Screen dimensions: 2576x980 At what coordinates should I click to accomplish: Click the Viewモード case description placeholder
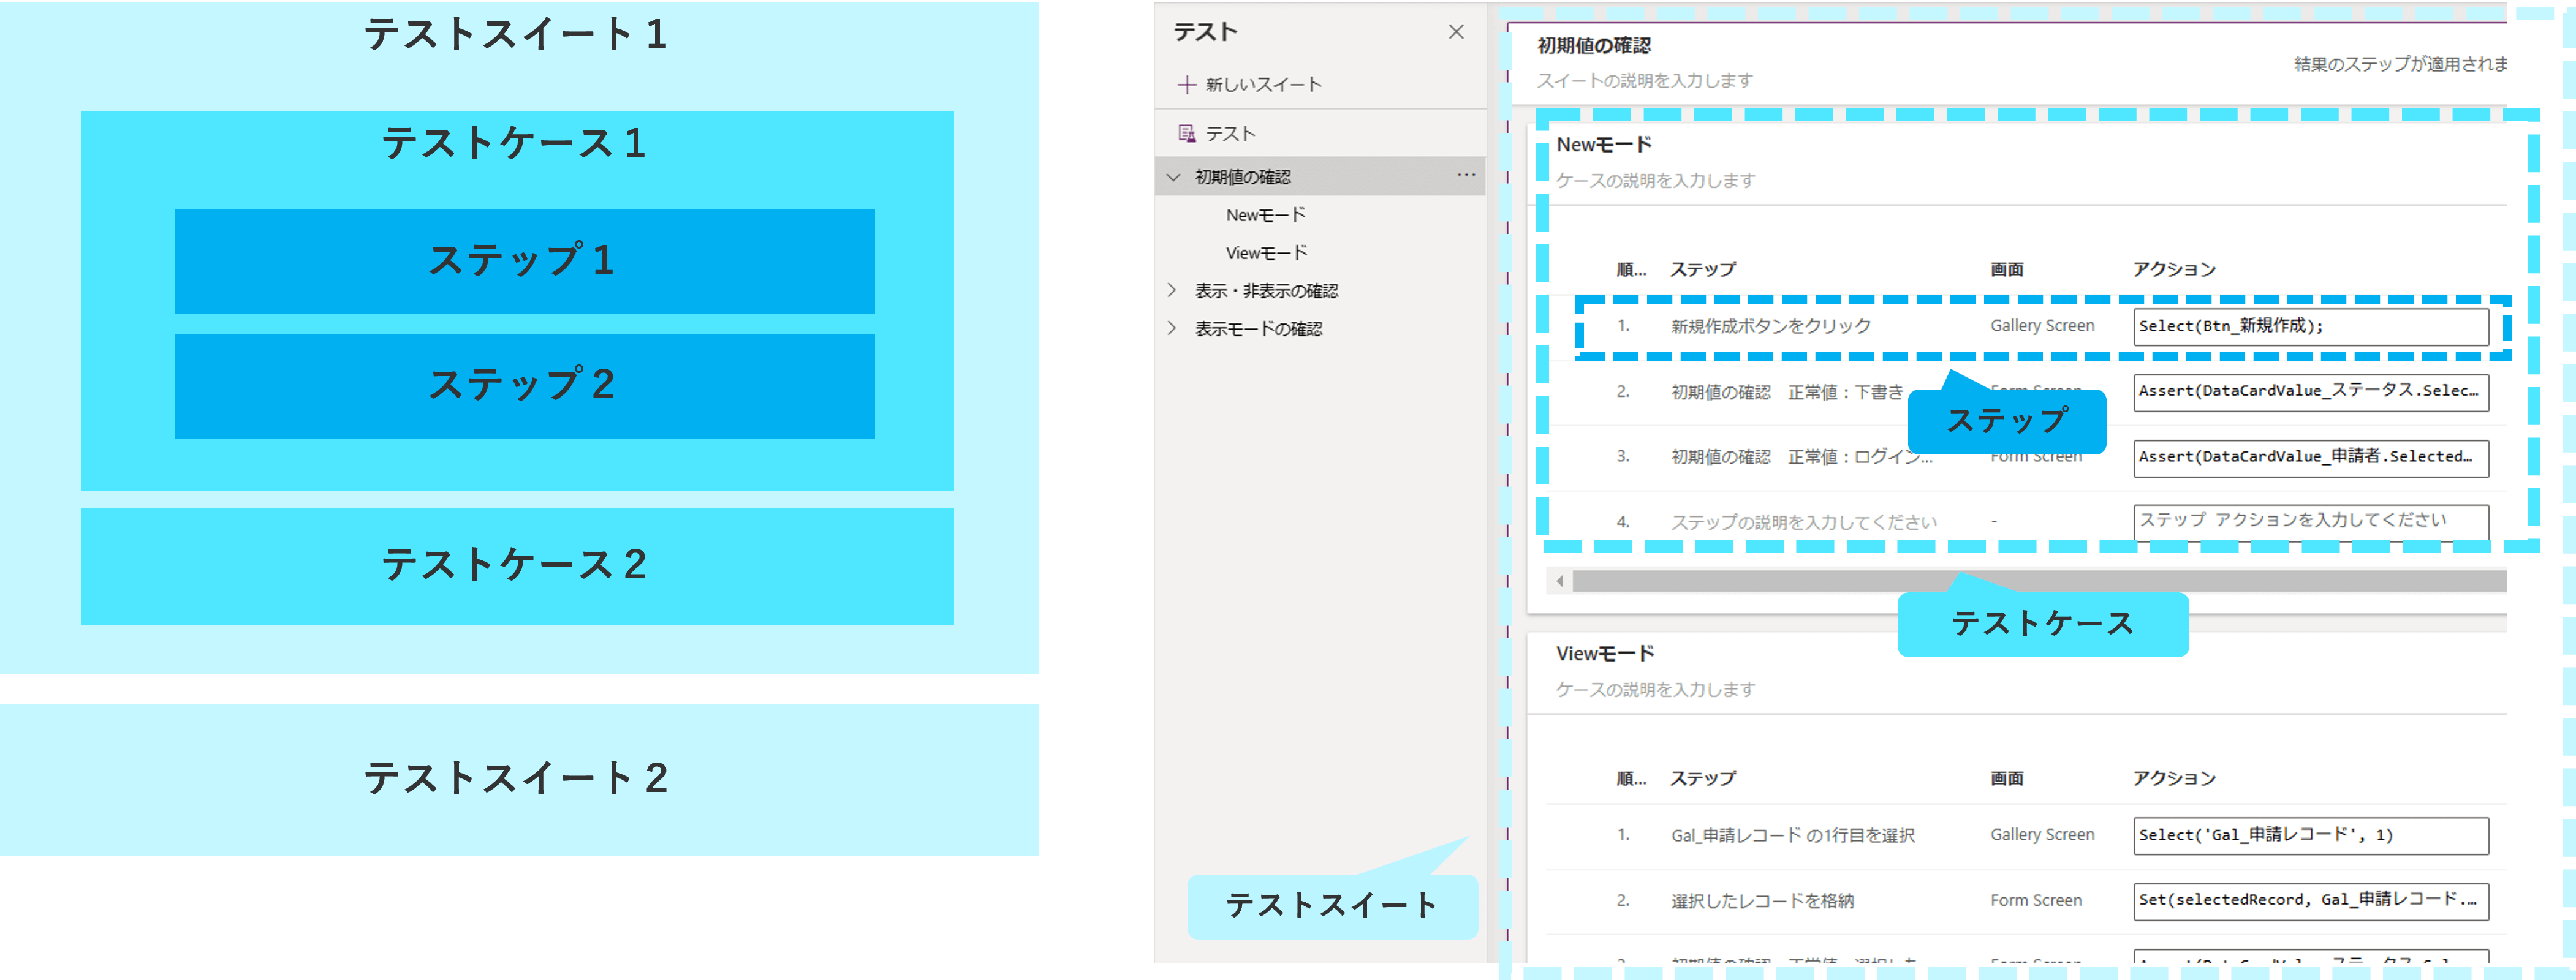tap(1655, 690)
